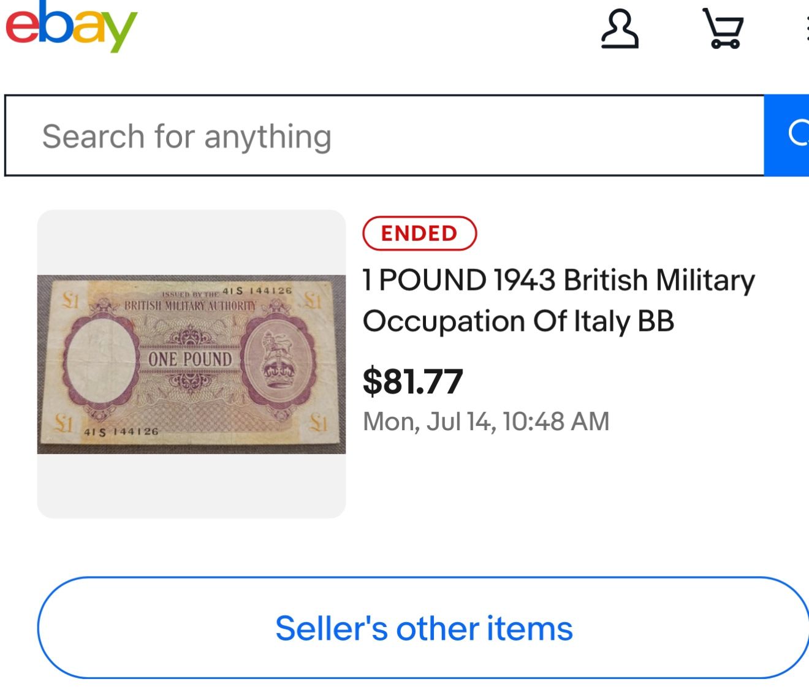Tap "ONE POUND" text on the banknote photo

pyautogui.click(x=190, y=359)
